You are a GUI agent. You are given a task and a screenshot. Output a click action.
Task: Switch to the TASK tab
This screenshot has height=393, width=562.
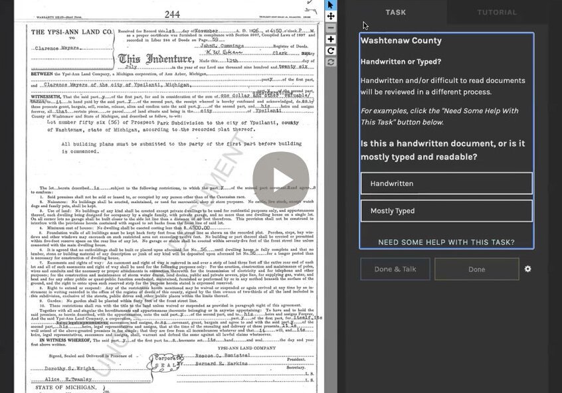click(396, 12)
